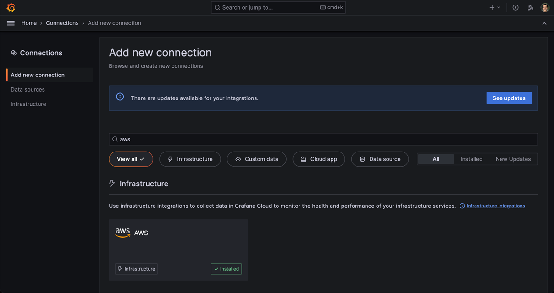The width and height of the screenshot is (554, 293).
Task: Click the Browse and create new connections subtitle
Action: click(156, 66)
